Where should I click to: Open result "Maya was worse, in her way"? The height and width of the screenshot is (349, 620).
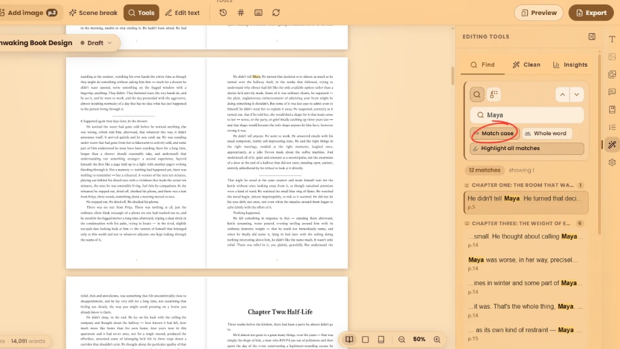[526, 264]
